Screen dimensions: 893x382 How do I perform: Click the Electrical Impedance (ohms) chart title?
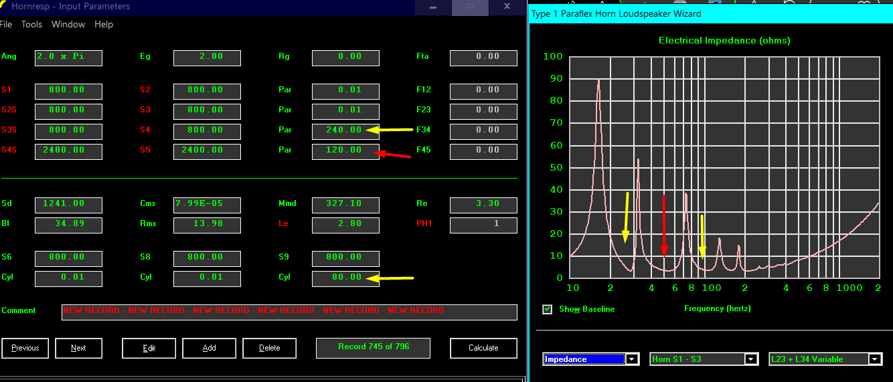[x=724, y=40]
